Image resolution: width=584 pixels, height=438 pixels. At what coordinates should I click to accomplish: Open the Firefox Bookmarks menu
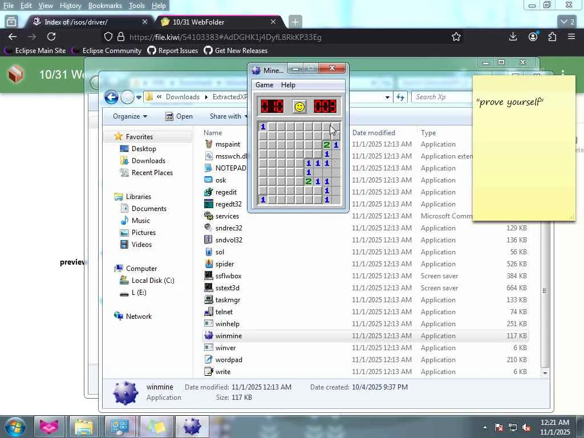point(105,6)
